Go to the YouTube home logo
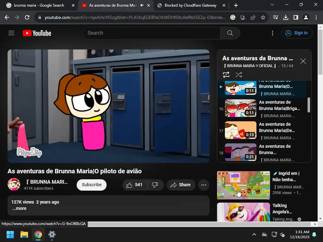The width and height of the screenshot is (323, 242). pyautogui.click(x=37, y=33)
